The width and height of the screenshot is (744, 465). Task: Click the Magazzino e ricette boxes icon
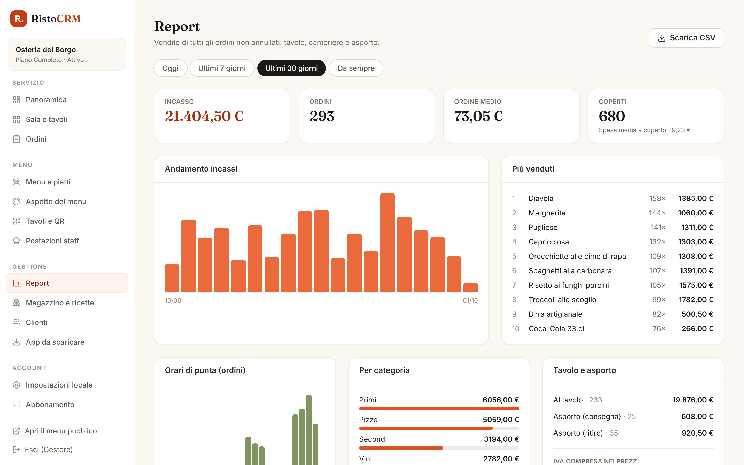pos(17,303)
